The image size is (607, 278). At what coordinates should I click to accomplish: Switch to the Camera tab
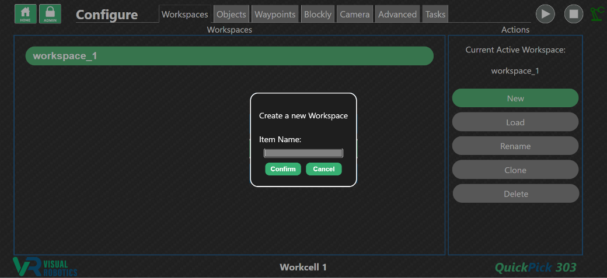[x=355, y=15]
